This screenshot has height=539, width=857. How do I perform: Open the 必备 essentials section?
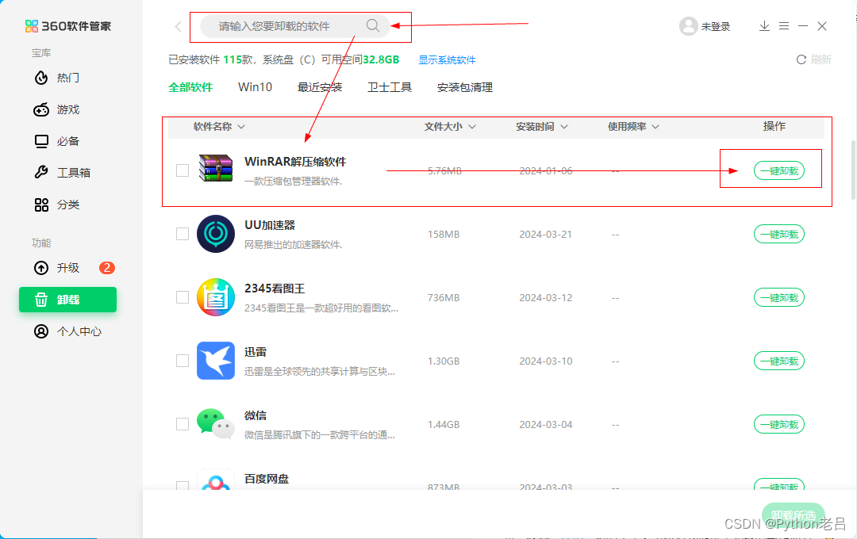tap(57, 141)
